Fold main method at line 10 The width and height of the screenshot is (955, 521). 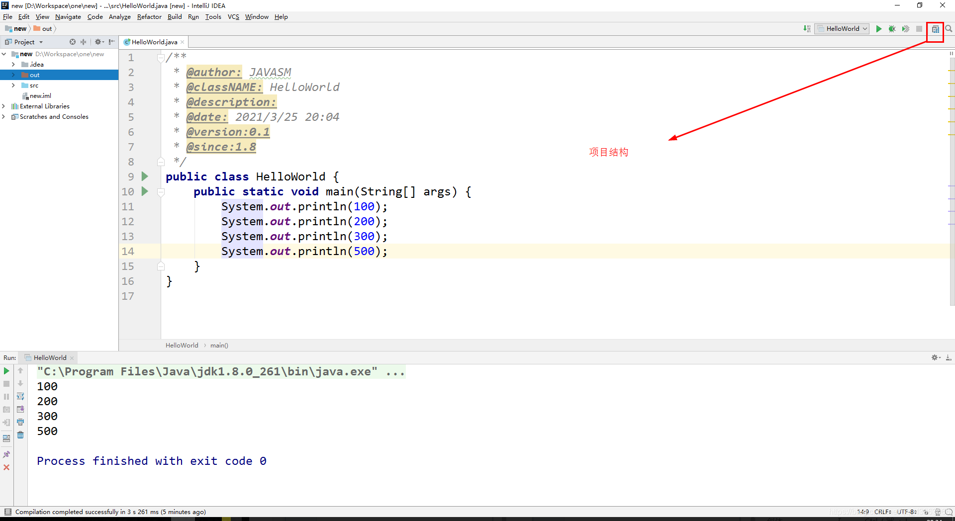[x=161, y=192]
